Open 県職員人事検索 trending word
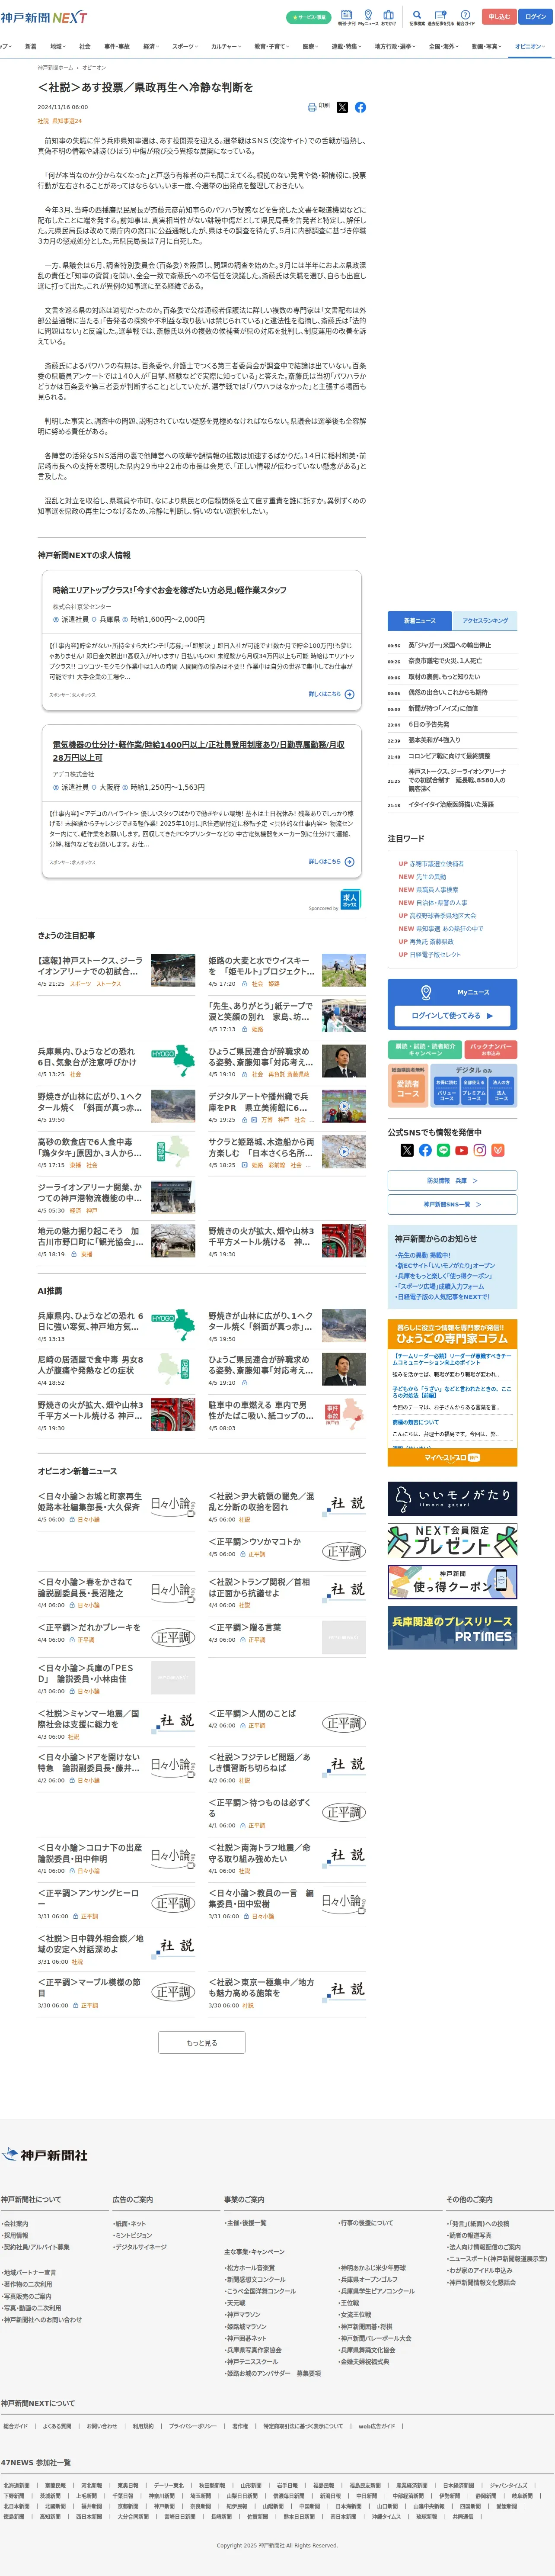 pyautogui.click(x=437, y=890)
